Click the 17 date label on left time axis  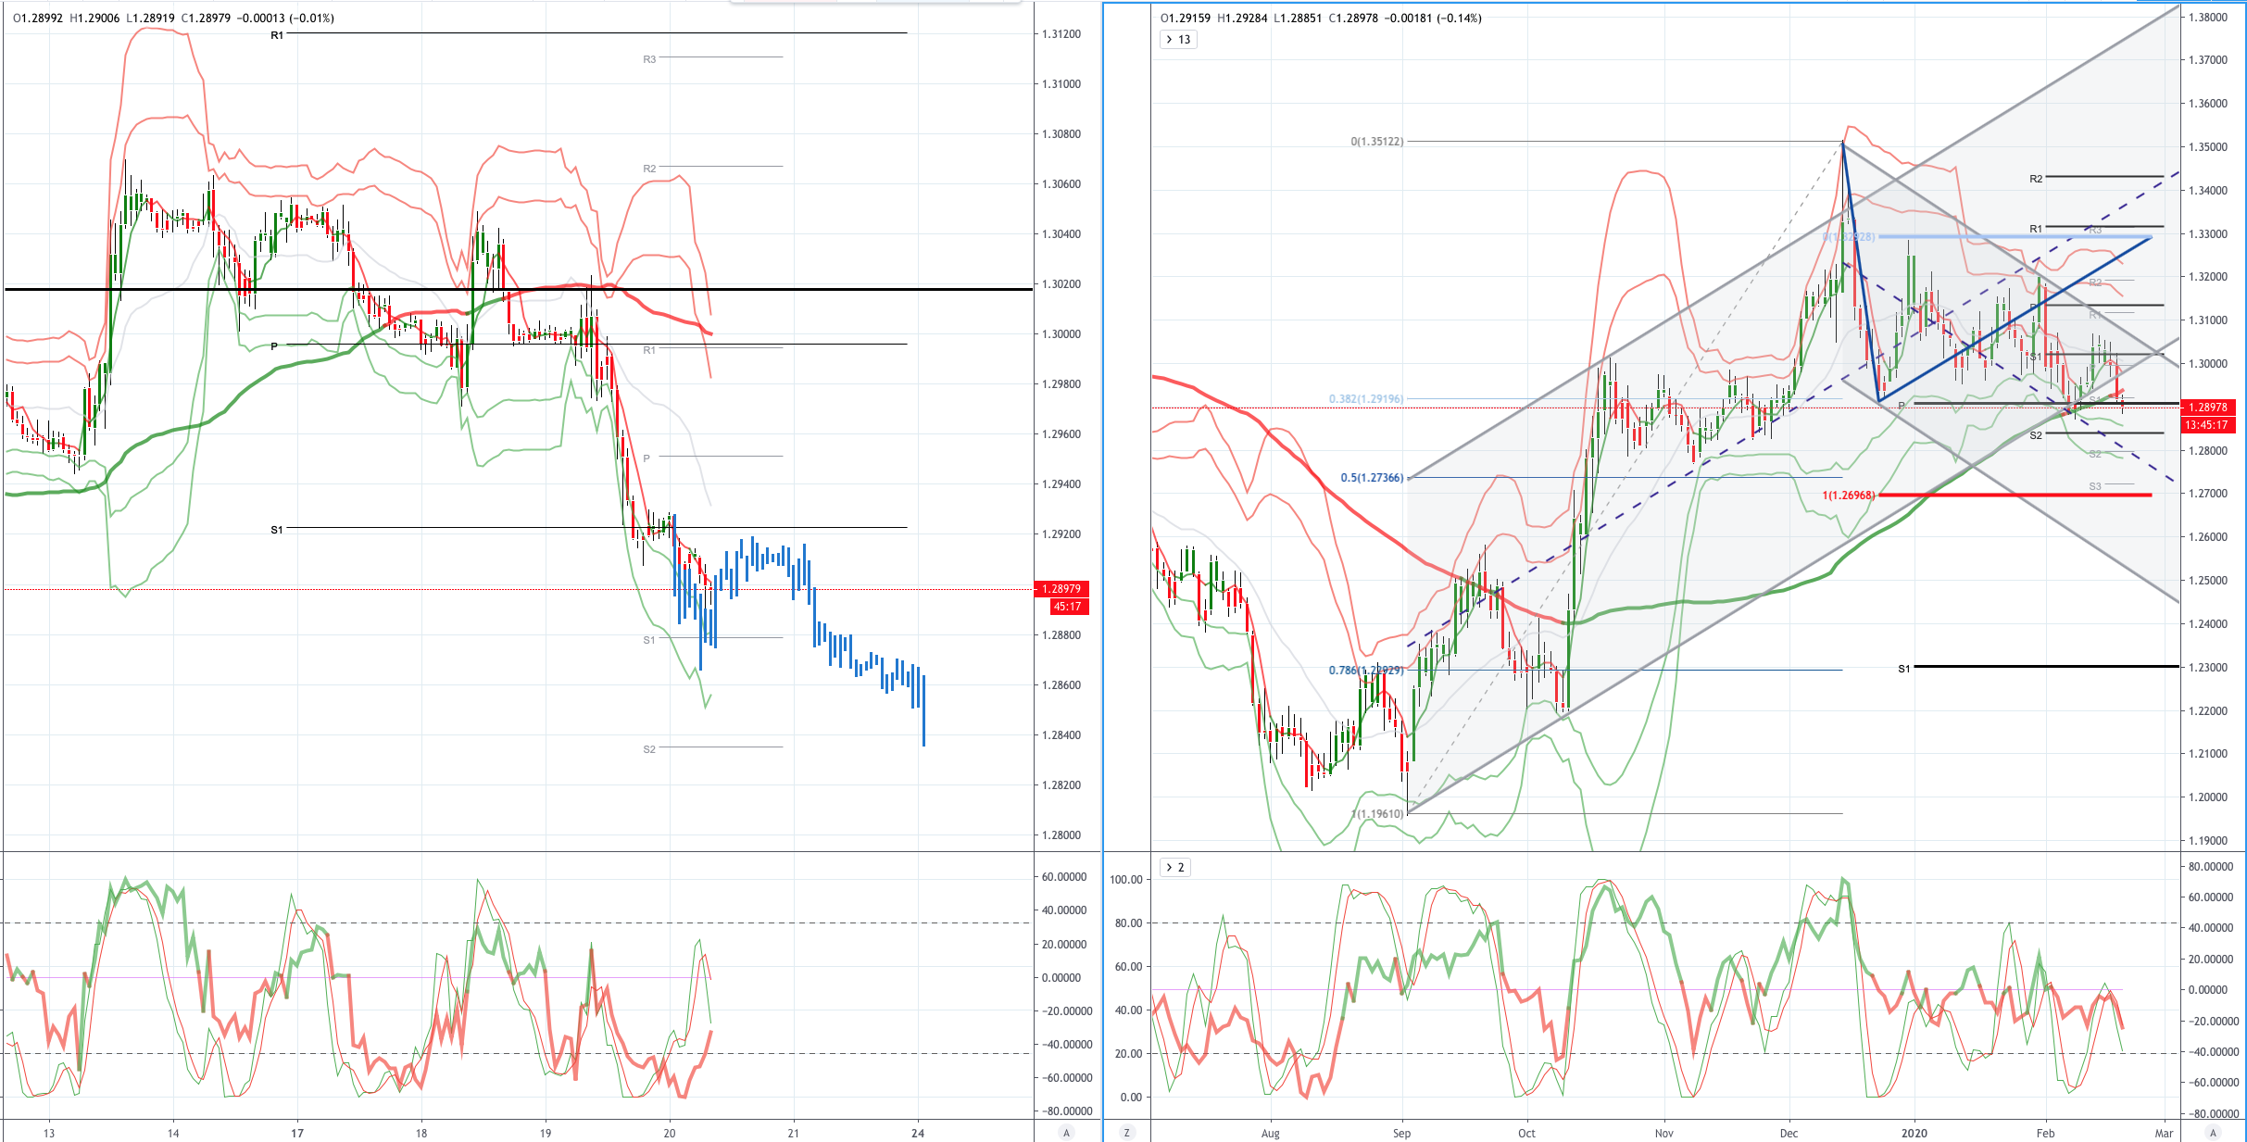click(x=297, y=1133)
